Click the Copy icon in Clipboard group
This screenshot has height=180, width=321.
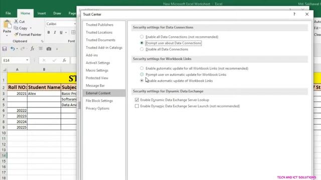tap(16, 28)
